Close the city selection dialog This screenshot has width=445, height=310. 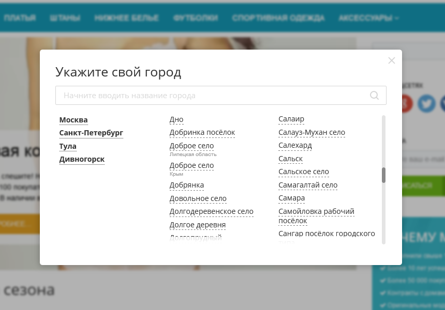[x=392, y=60]
